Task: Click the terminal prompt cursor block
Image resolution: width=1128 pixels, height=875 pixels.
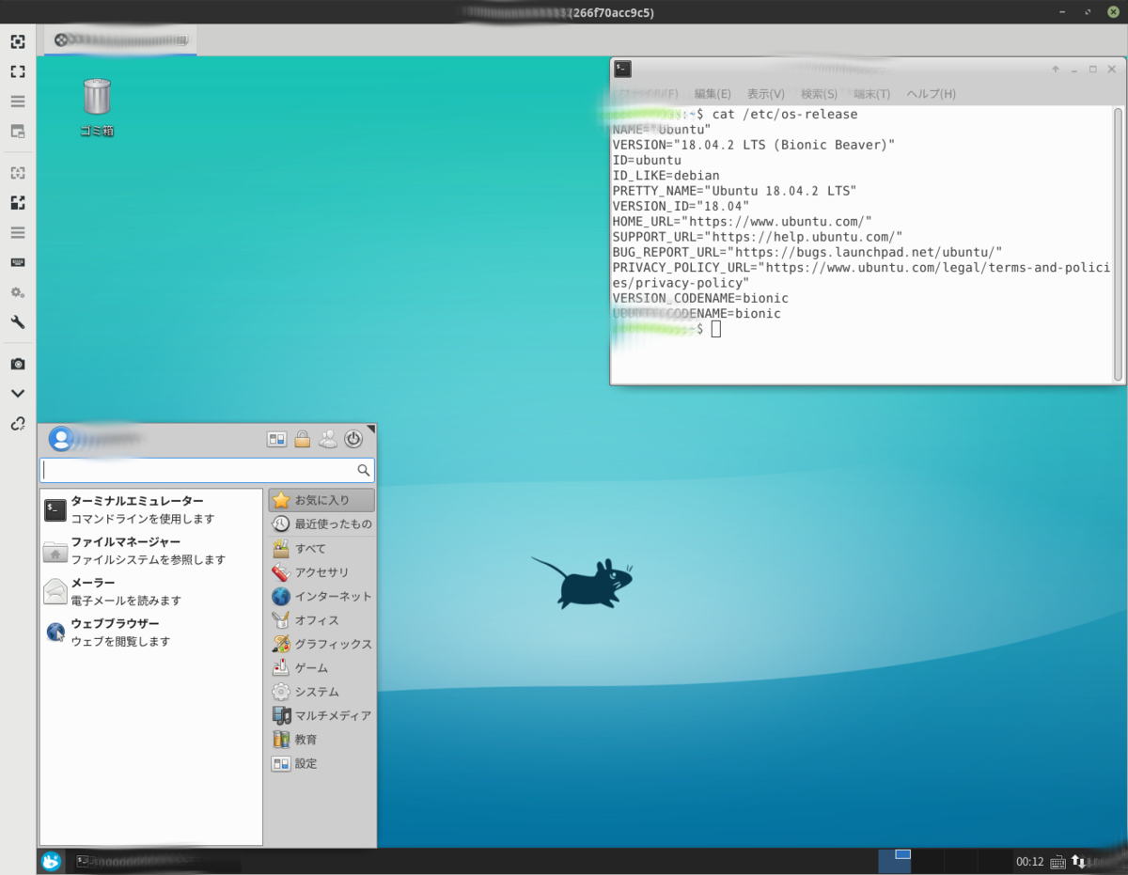Action: [716, 329]
